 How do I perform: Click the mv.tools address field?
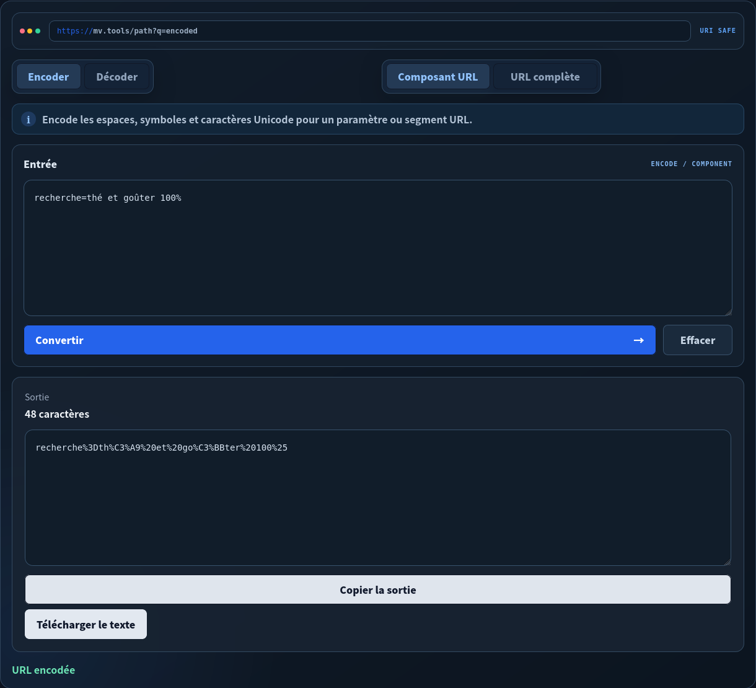coord(370,31)
